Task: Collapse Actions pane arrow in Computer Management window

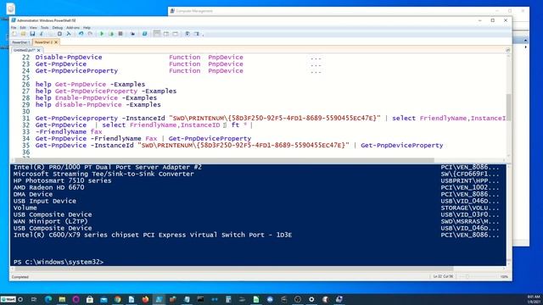Action: tap(525, 41)
